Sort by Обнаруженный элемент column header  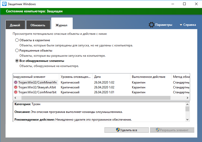tap(36, 77)
